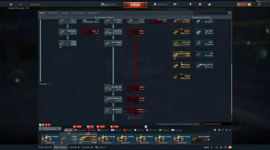Switch to the Вертолёты tab

pos(53,13)
